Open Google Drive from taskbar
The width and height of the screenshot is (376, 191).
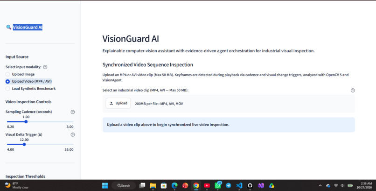click(272, 185)
